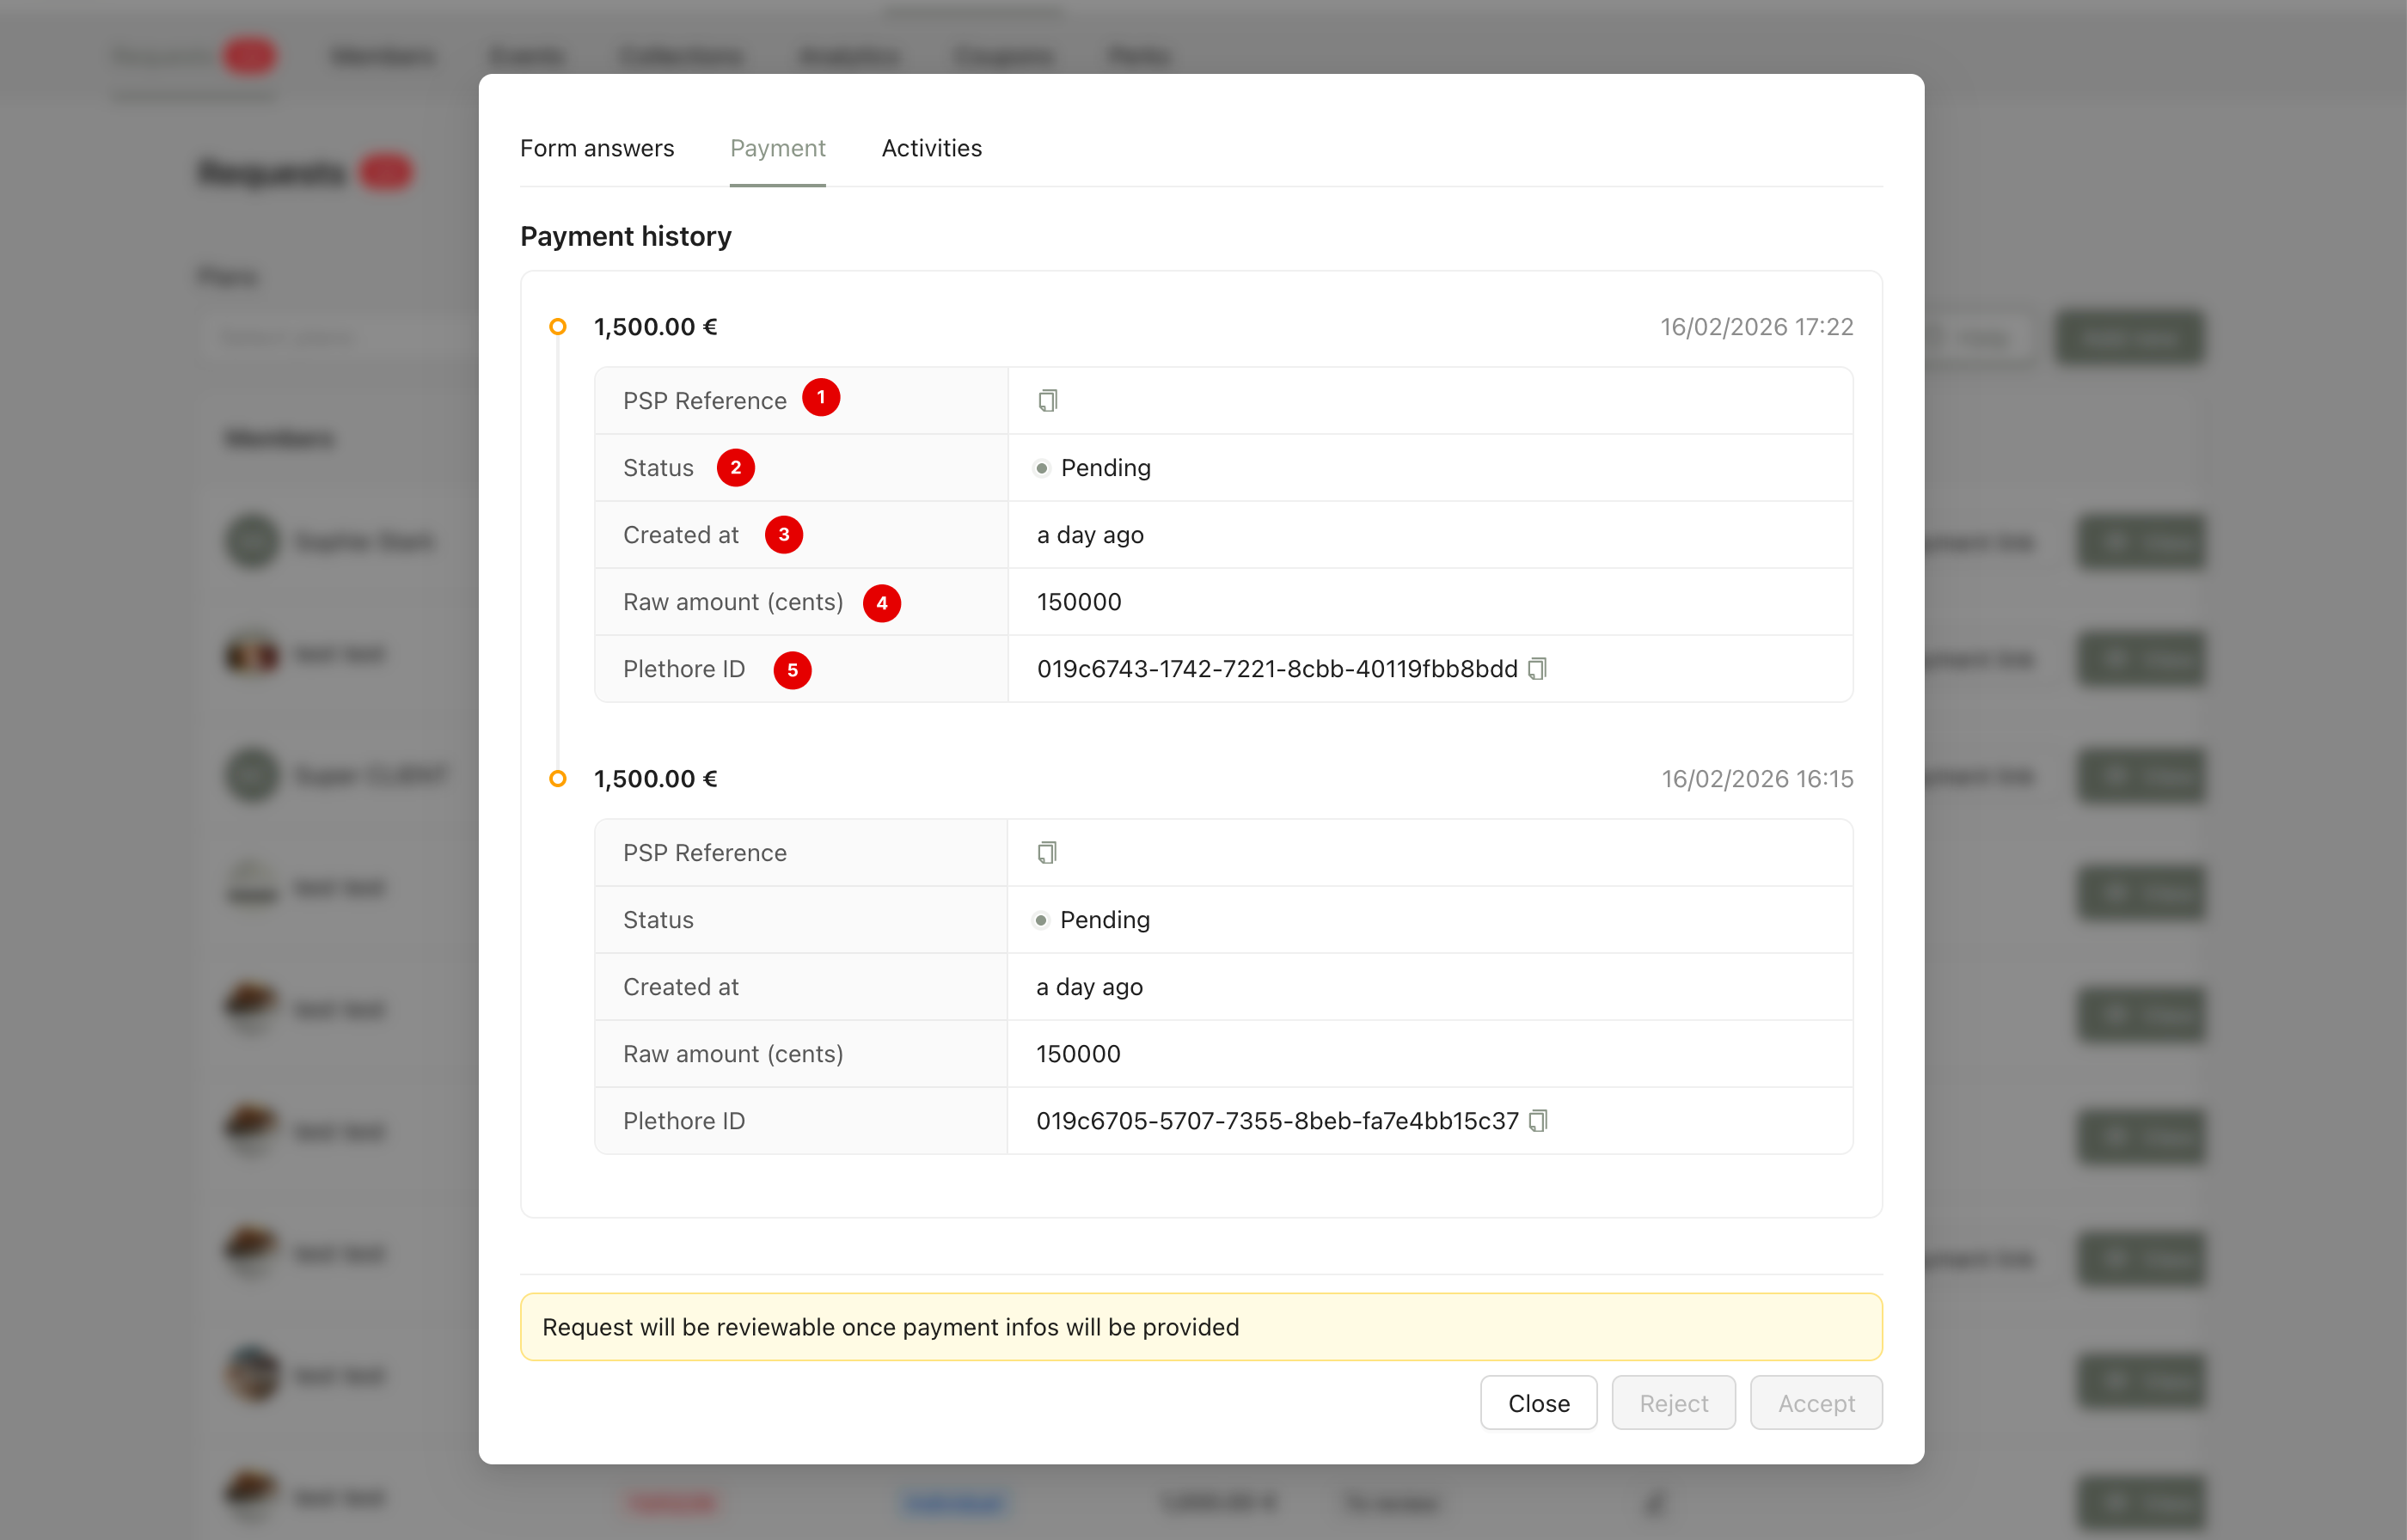Switch to the Form answers tab
Viewport: 2407px width, 1540px height.
point(597,149)
